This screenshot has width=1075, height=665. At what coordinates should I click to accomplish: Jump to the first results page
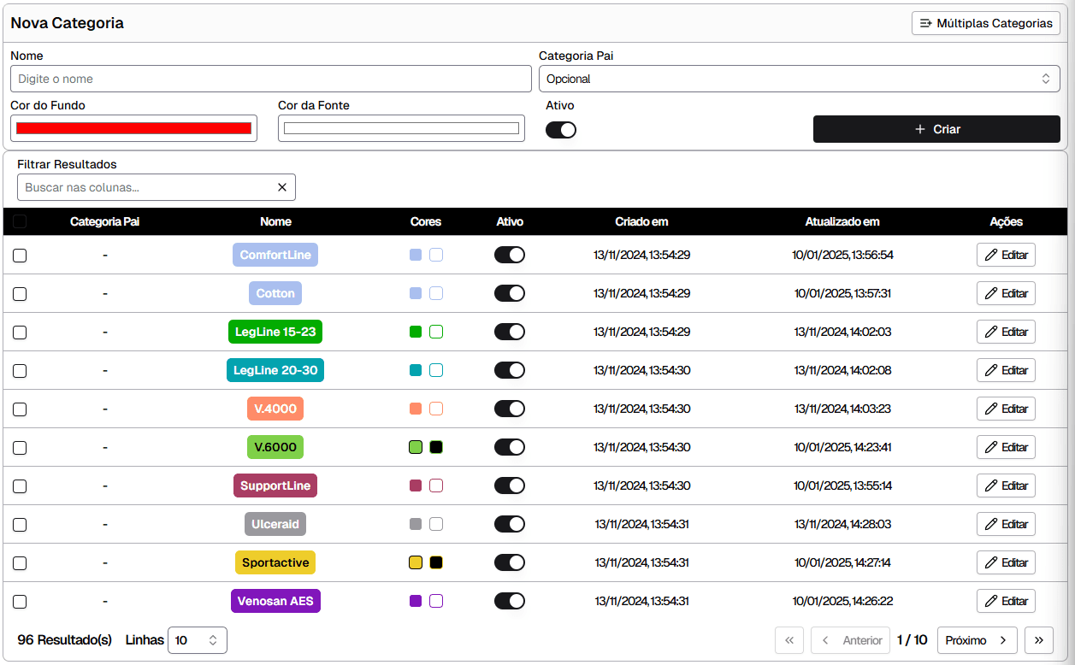(x=789, y=640)
